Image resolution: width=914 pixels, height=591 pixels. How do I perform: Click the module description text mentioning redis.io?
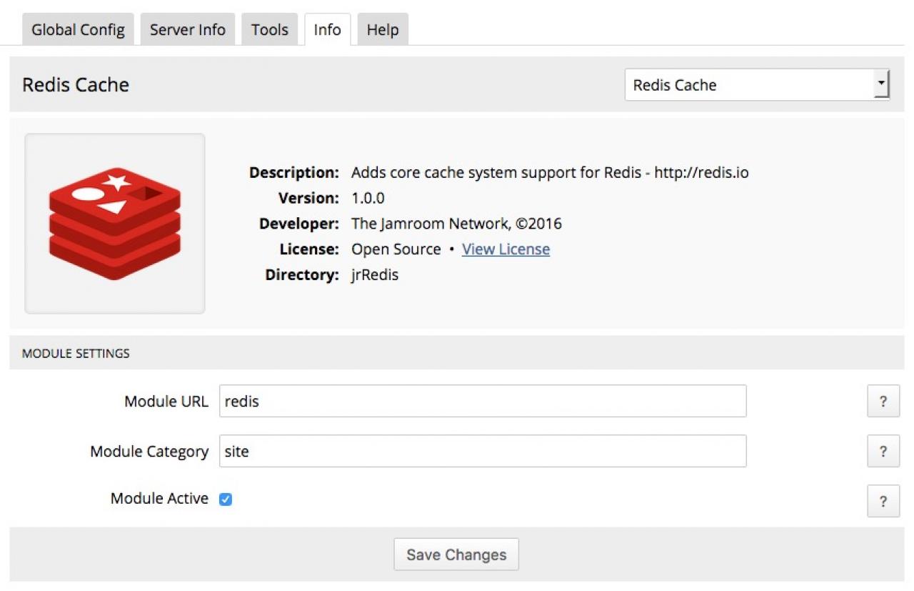coord(549,172)
